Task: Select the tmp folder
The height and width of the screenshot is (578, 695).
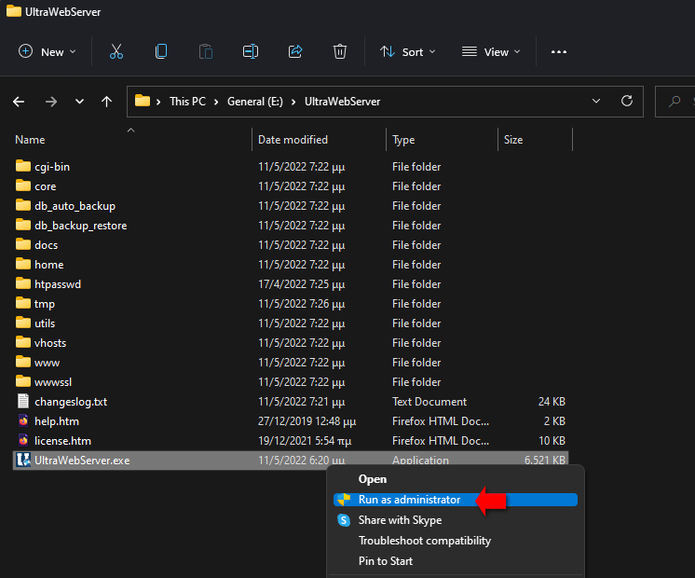Action: coord(45,304)
